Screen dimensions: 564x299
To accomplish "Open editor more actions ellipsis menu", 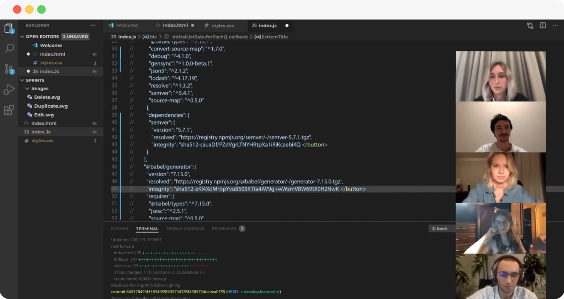I will click(x=555, y=25).
